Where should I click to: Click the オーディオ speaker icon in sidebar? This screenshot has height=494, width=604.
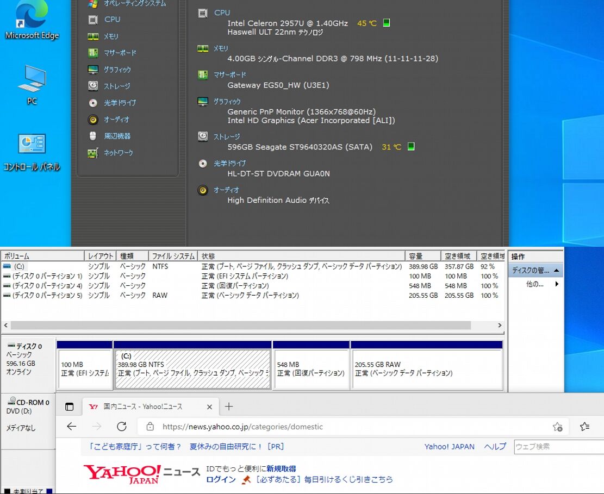pyautogui.click(x=93, y=120)
